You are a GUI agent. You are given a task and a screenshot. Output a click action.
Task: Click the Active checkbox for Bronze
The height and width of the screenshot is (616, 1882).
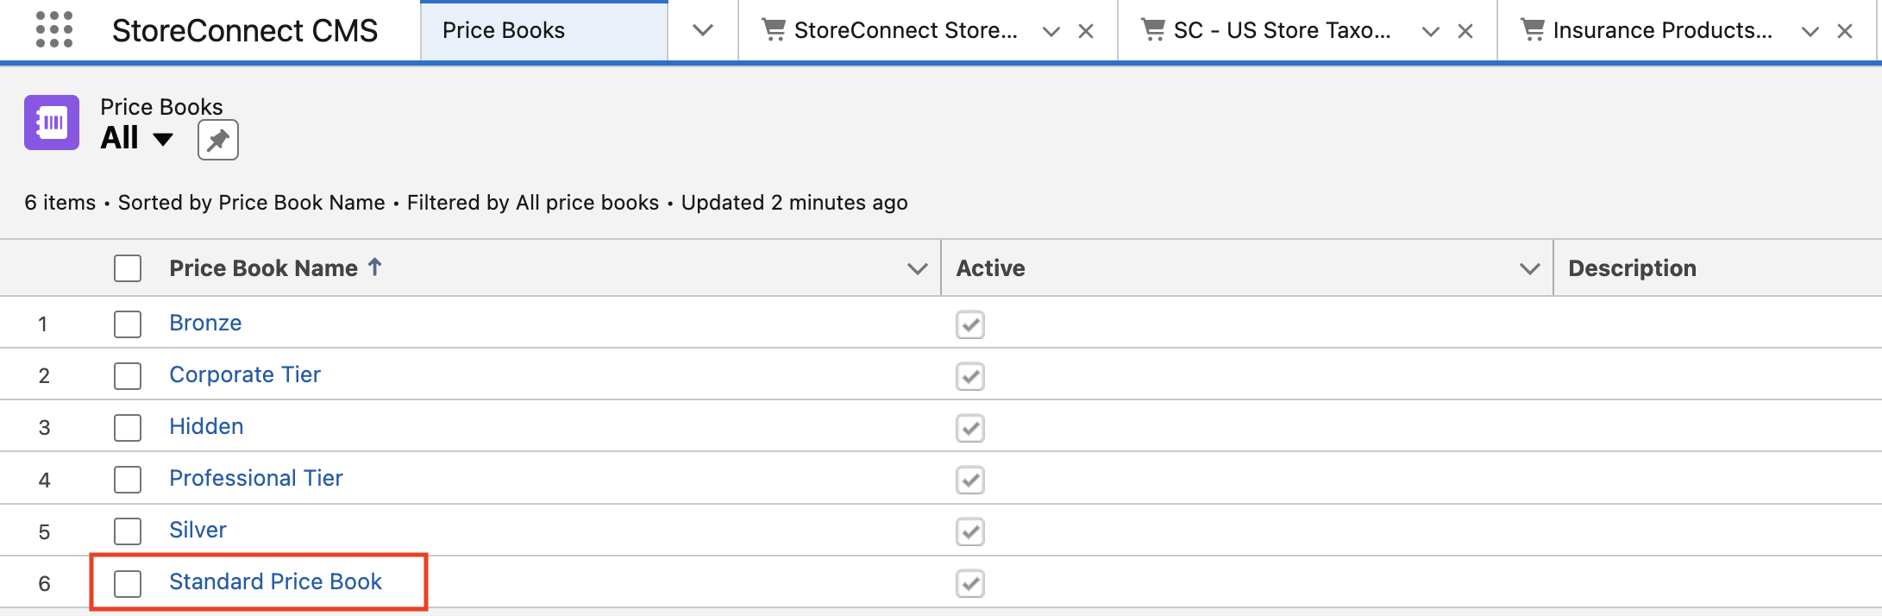coord(970,324)
